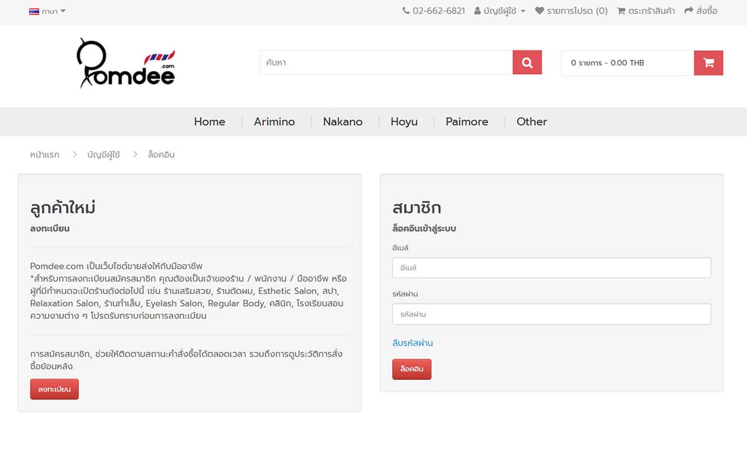Open the Arimino menu
The image size is (747, 464).
[275, 121]
